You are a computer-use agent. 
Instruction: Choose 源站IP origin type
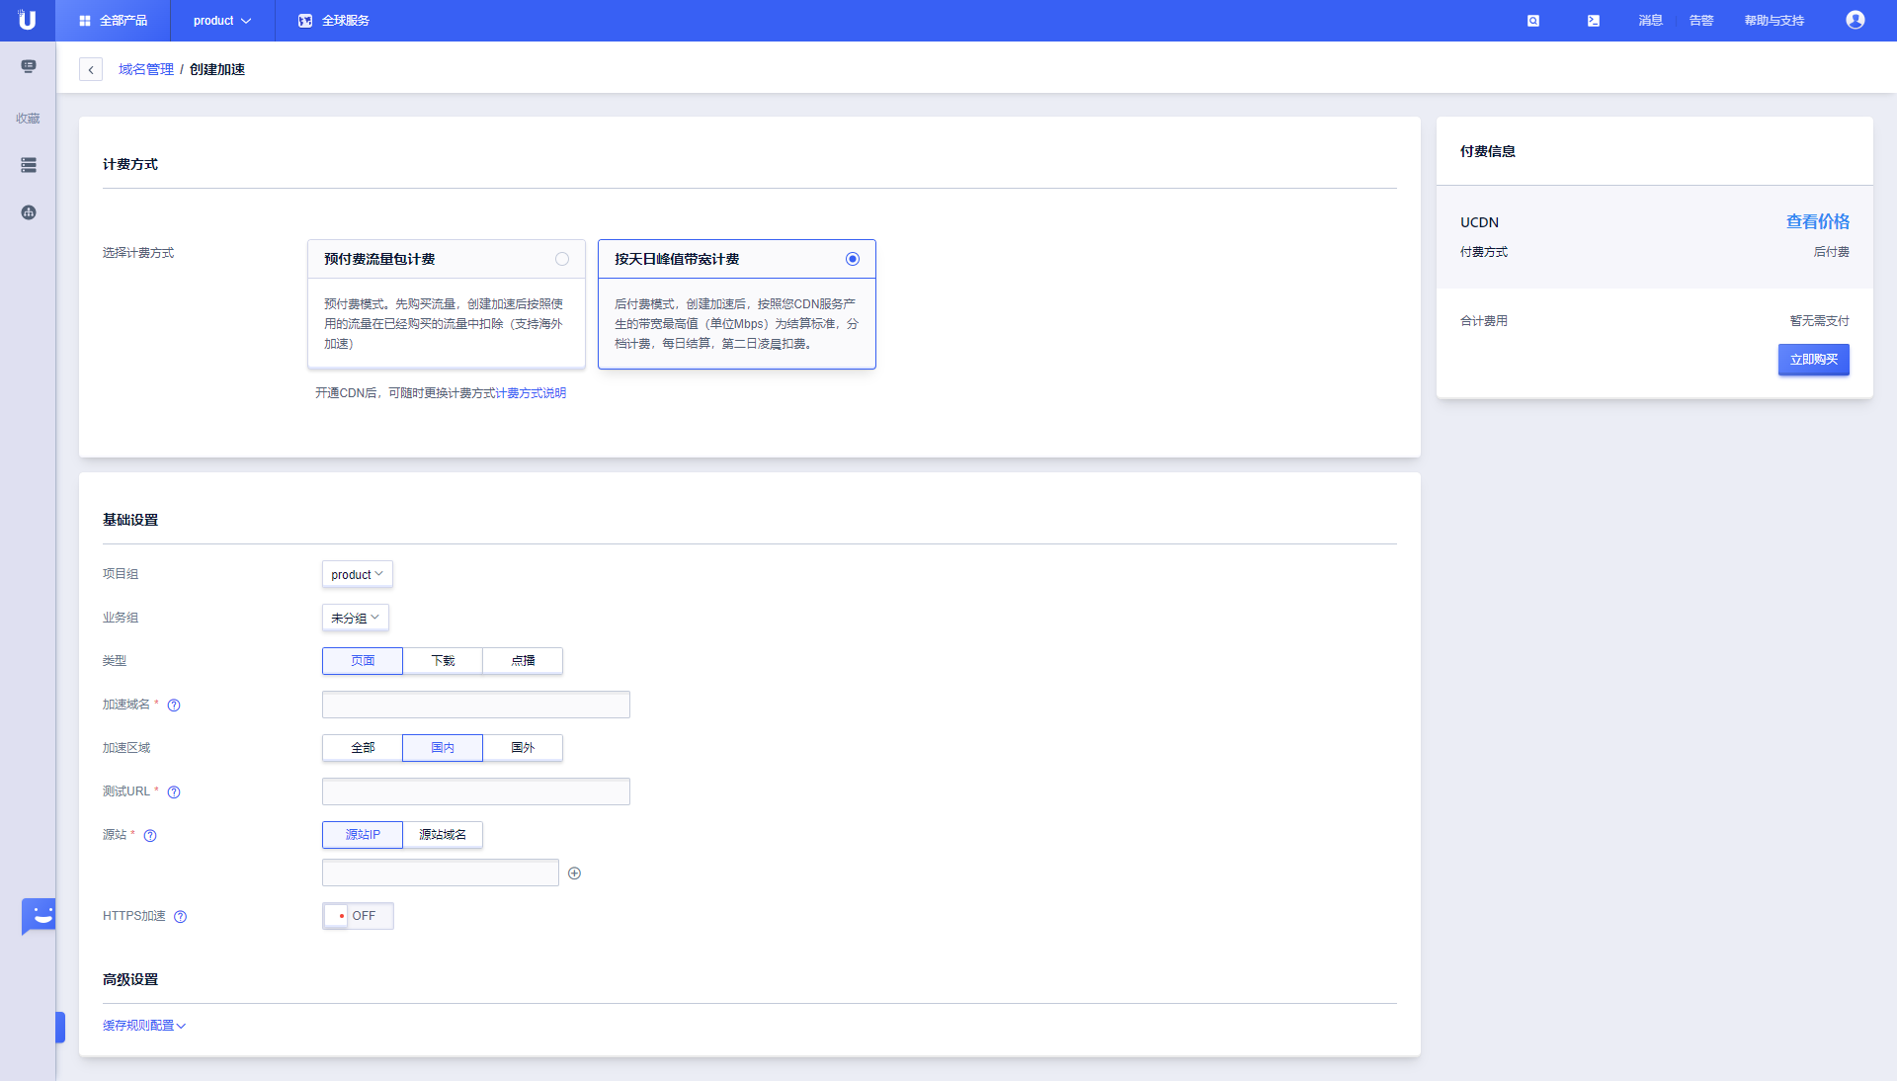[x=363, y=835]
